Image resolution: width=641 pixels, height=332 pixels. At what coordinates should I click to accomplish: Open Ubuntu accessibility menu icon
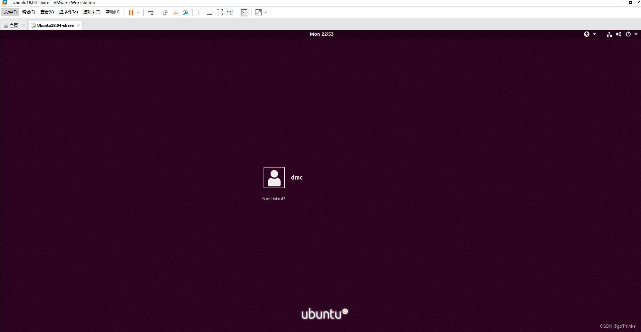587,34
